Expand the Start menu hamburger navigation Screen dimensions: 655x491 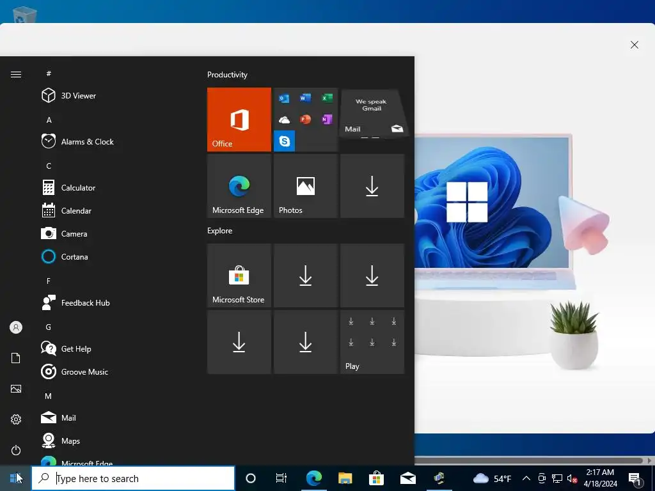pyautogui.click(x=16, y=74)
